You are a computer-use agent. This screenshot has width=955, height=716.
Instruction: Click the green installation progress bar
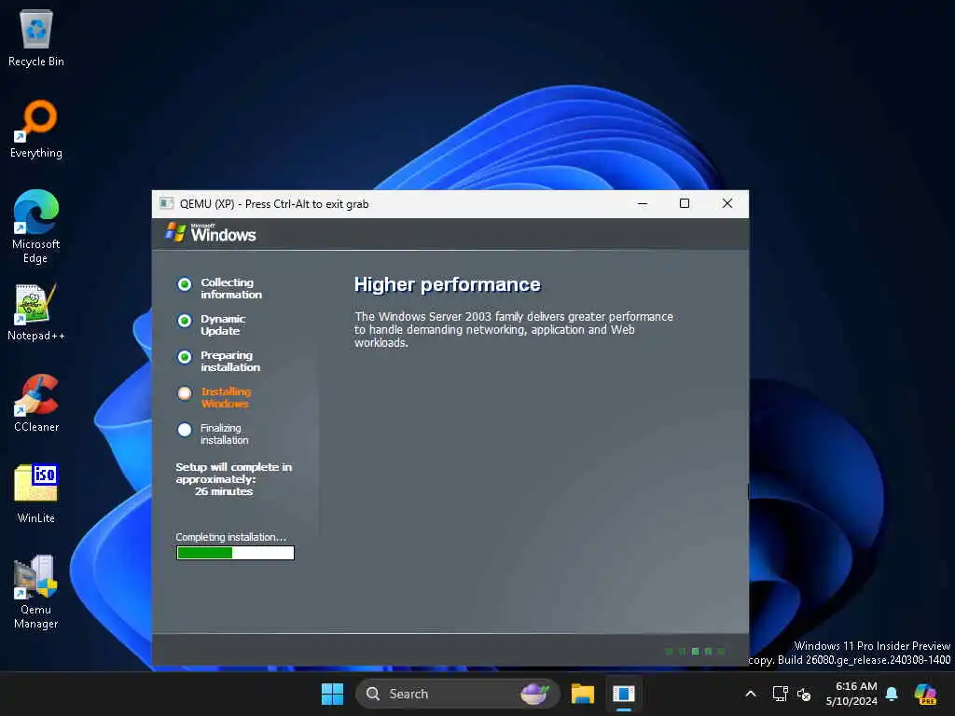(x=235, y=553)
